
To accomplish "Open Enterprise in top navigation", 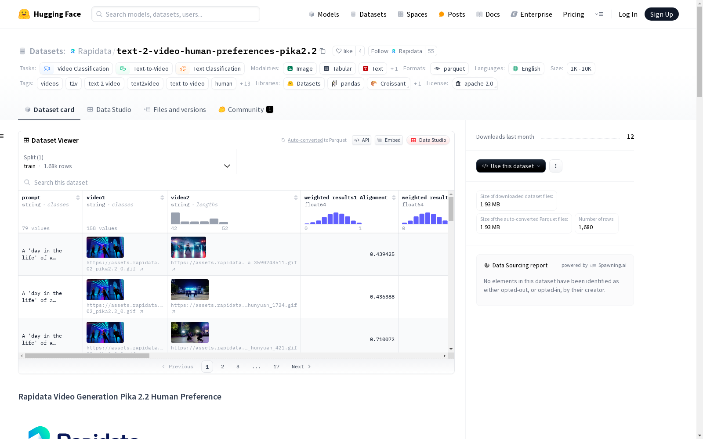I will (x=532, y=14).
